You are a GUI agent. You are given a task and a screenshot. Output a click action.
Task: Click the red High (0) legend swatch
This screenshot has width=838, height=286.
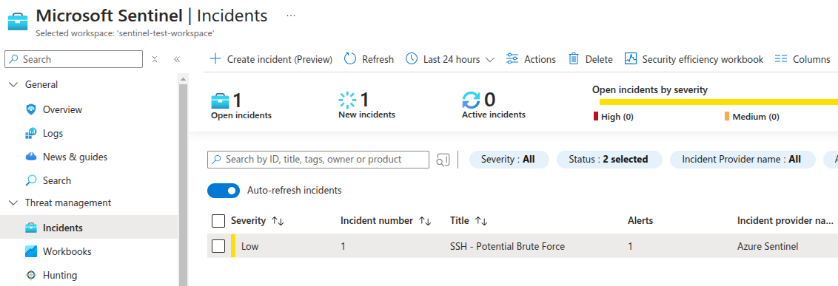[x=596, y=116]
